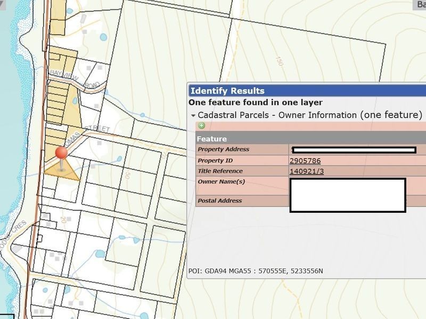Click the Identify Results title bar
Screen dimensions: 426x319
pyautogui.click(x=307, y=91)
